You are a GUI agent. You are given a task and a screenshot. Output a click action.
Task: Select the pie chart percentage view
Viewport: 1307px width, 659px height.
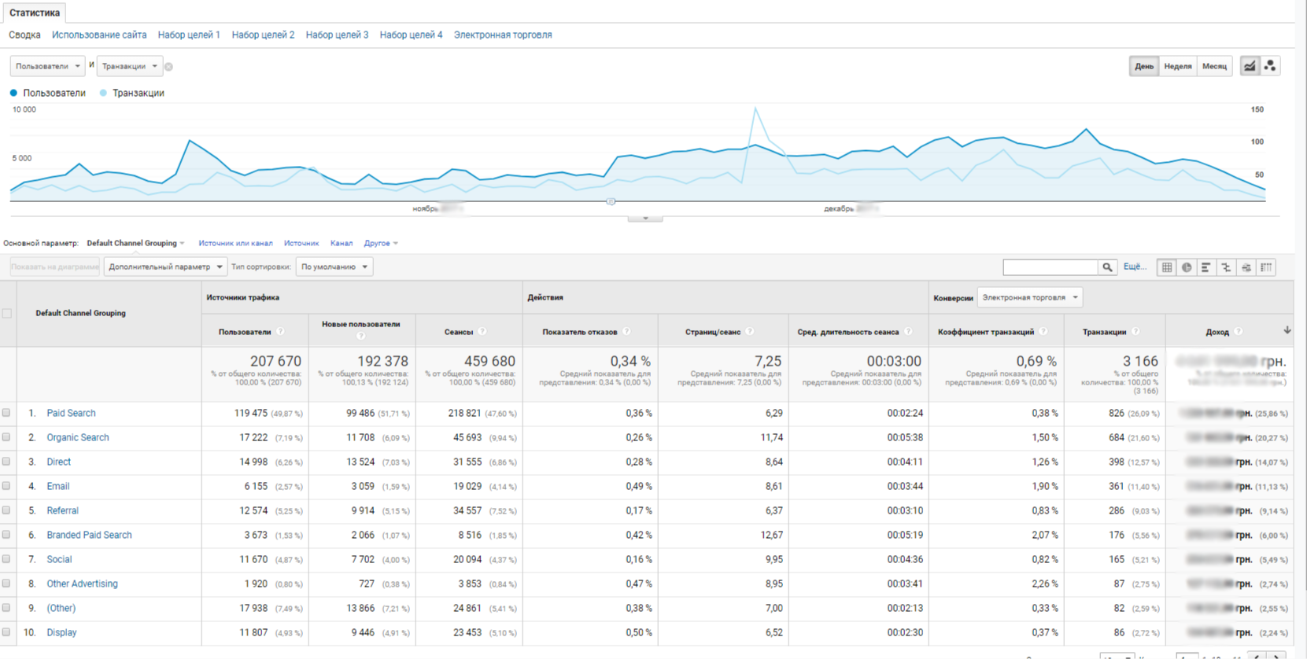pos(1187,267)
